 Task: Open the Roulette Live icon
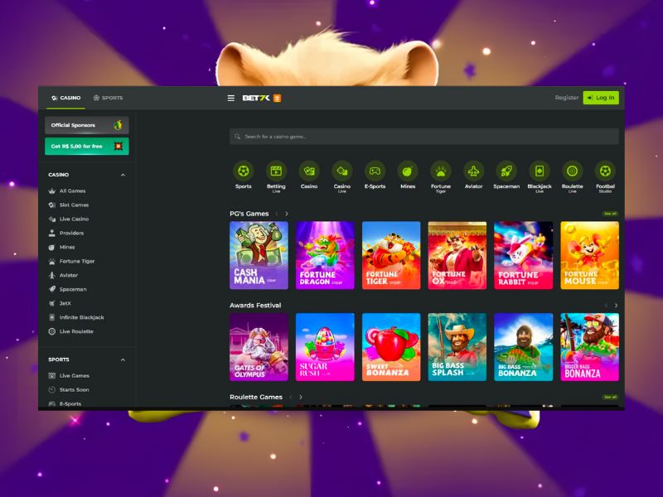tap(572, 171)
